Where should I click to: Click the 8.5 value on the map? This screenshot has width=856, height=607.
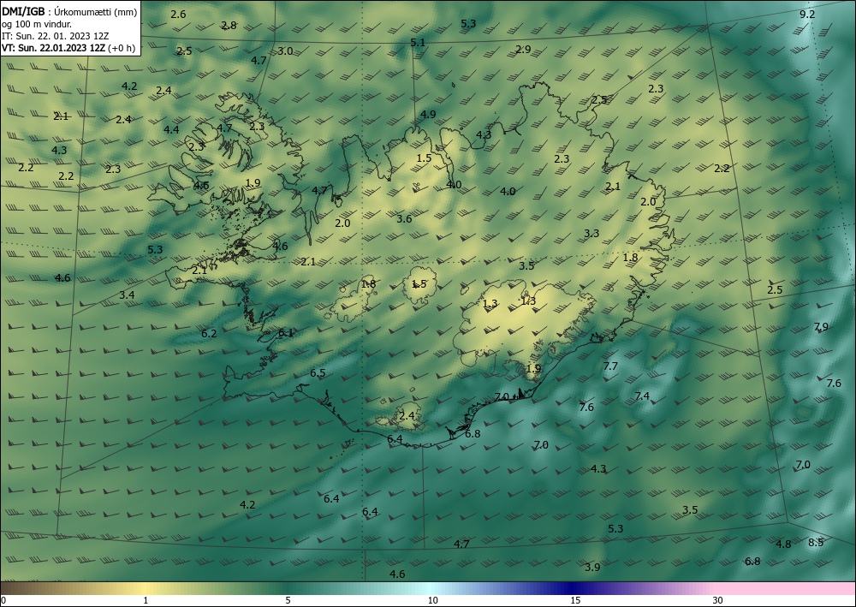[x=816, y=542]
